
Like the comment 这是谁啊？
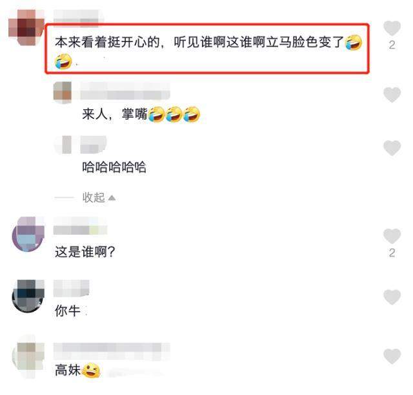coord(392,236)
